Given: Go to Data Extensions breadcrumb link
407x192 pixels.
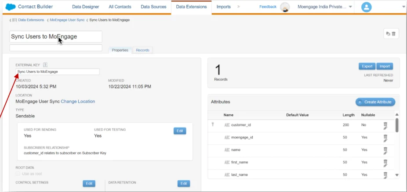Looking at the screenshot, I should [31, 20].
